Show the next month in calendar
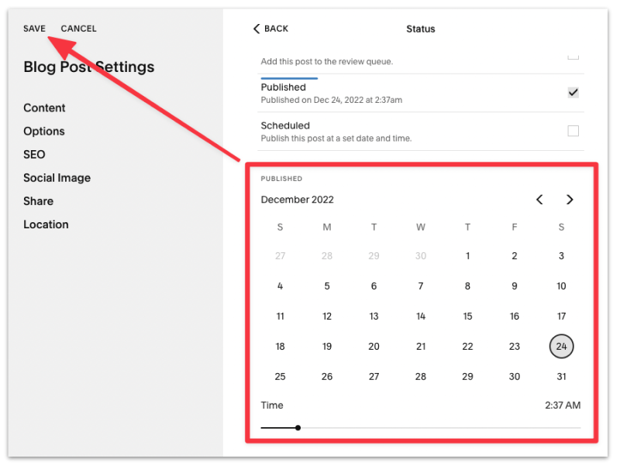This screenshot has height=469, width=620. point(570,200)
